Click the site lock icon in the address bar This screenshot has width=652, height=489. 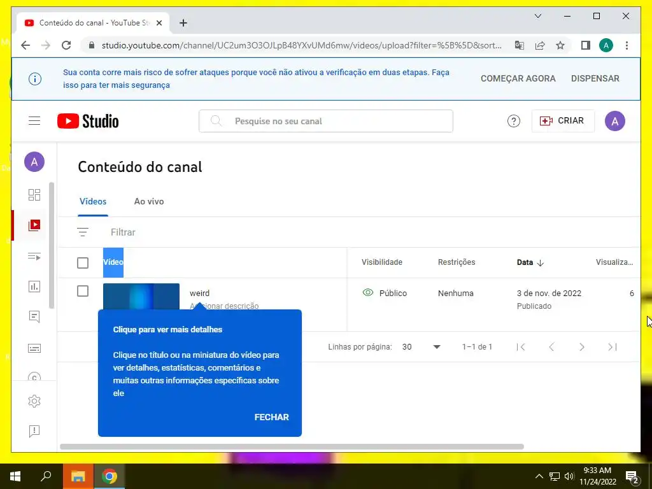[92, 45]
